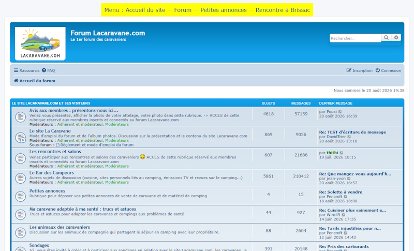Click the search magnifier icon
This screenshot has width=414, height=251.
(x=386, y=37)
